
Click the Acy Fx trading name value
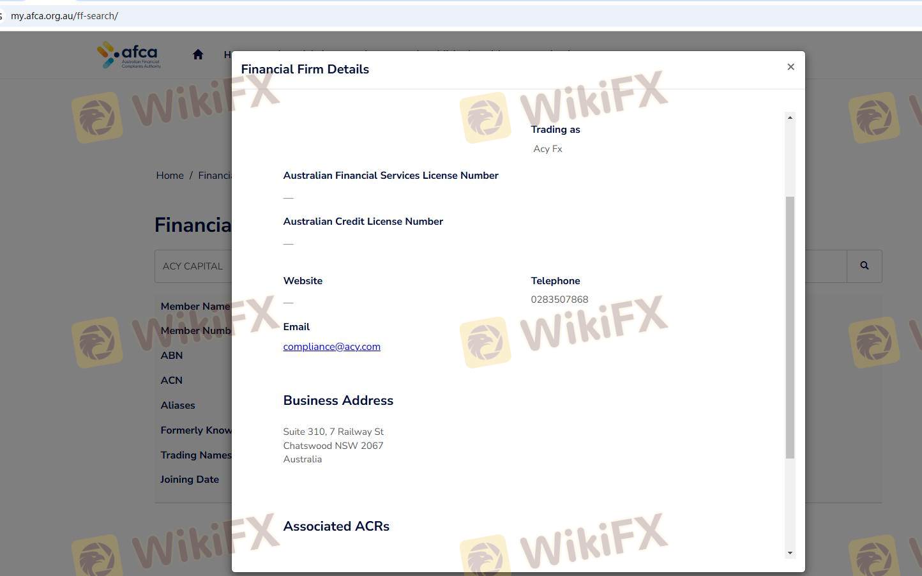click(x=548, y=149)
